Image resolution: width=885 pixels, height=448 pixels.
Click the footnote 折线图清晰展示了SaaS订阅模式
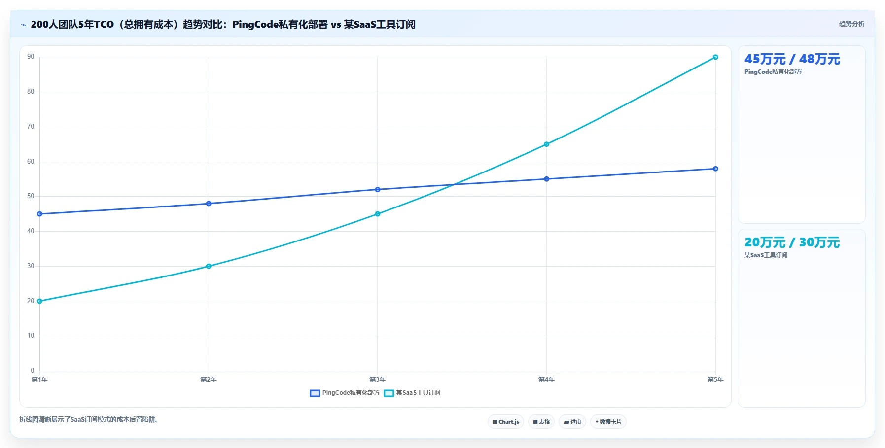89,420
